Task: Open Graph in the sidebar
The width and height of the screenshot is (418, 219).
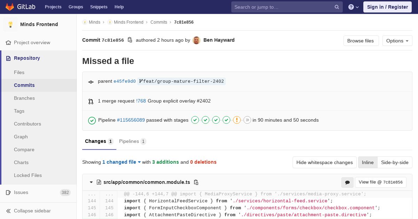Action: click(38, 137)
